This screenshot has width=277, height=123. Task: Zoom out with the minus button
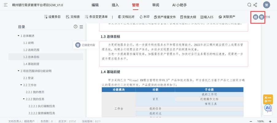251,121
